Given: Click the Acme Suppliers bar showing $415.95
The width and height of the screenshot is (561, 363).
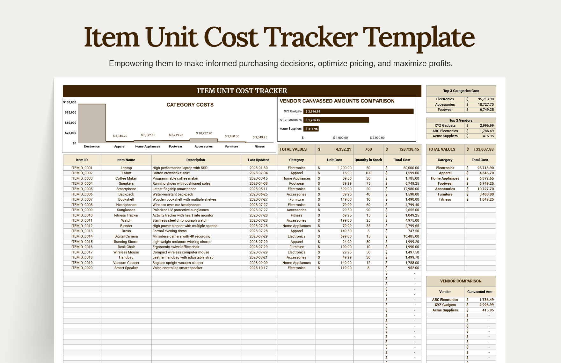Looking at the screenshot, I should tap(311, 129).
